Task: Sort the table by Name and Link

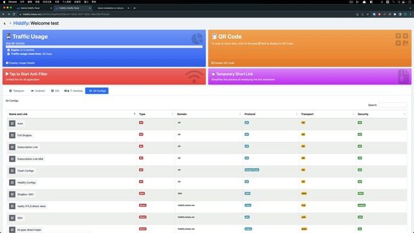Action: click(x=72, y=114)
